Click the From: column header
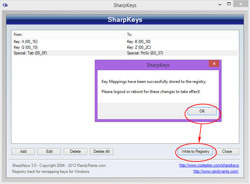The width and height of the screenshot is (250, 184). pos(68,35)
